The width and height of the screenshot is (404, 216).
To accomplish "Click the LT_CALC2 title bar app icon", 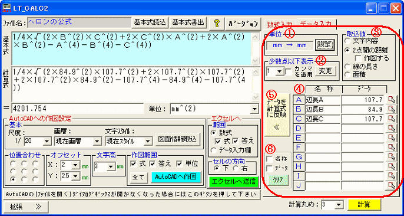I will (x=6, y=8).
